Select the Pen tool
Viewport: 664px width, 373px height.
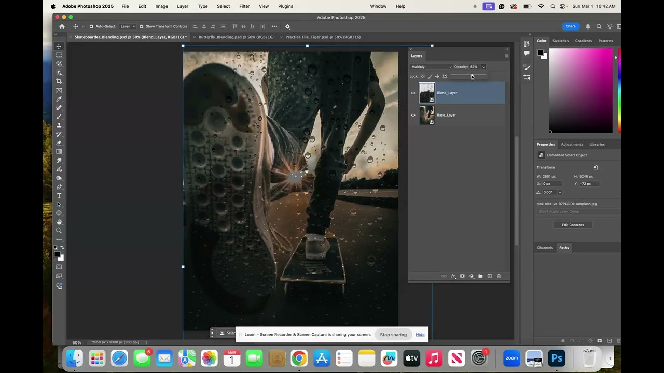point(59,187)
